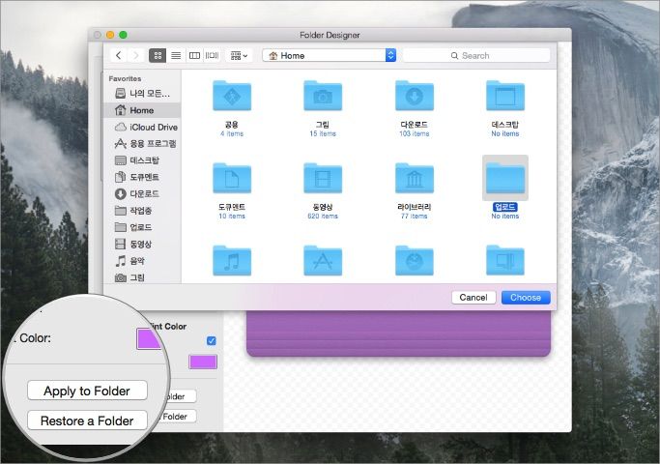Image resolution: width=660 pixels, height=464 pixels.
Task: Click the blue Choose button
Action: click(526, 298)
